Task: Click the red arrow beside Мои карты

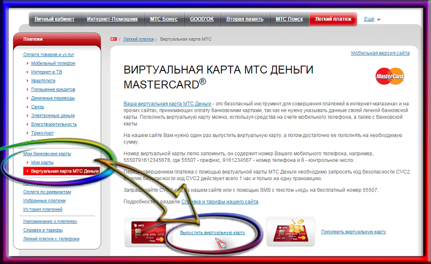Action: (x=27, y=163)
